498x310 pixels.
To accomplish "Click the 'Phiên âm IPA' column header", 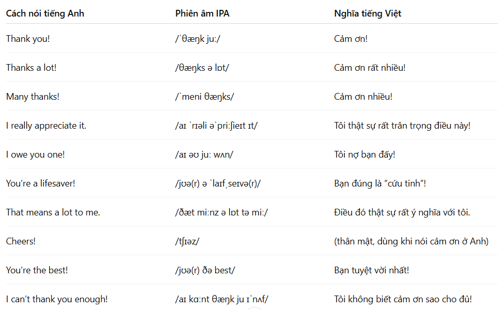I will coord(202,13).
